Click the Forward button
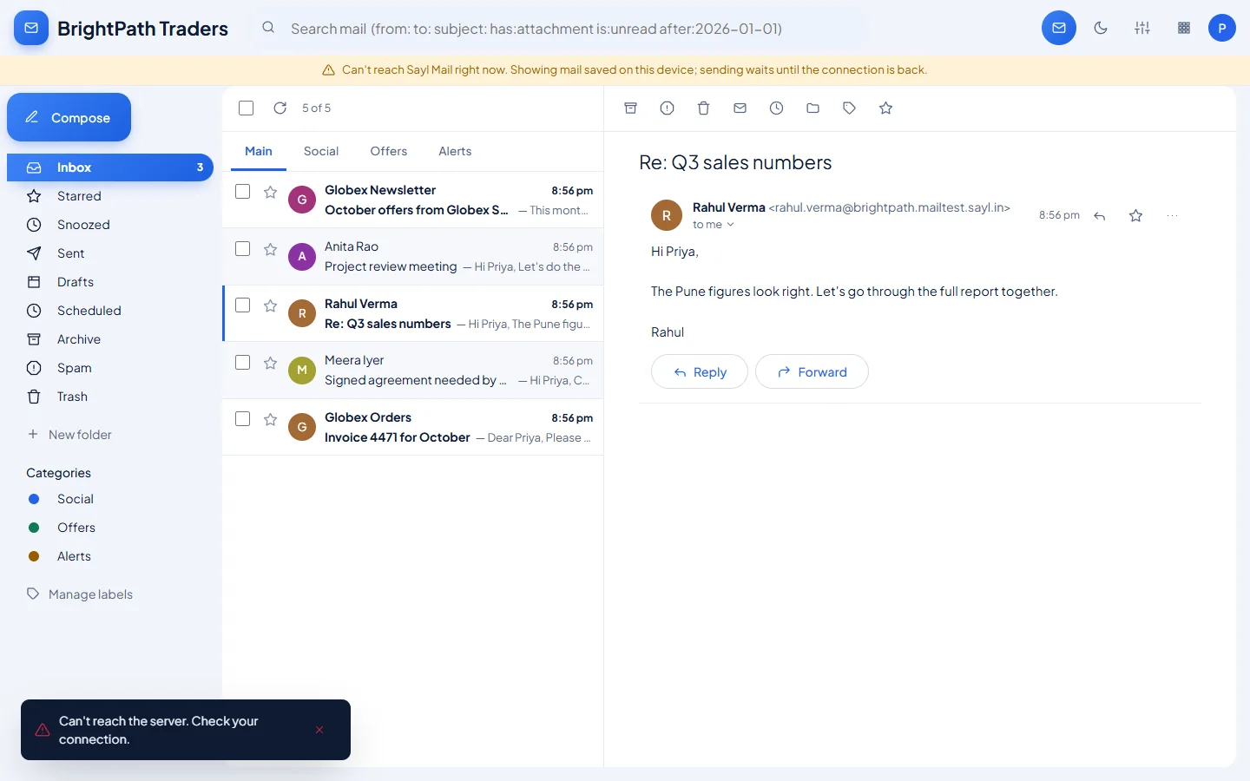The image size is (1250, 781). point(812,371)
